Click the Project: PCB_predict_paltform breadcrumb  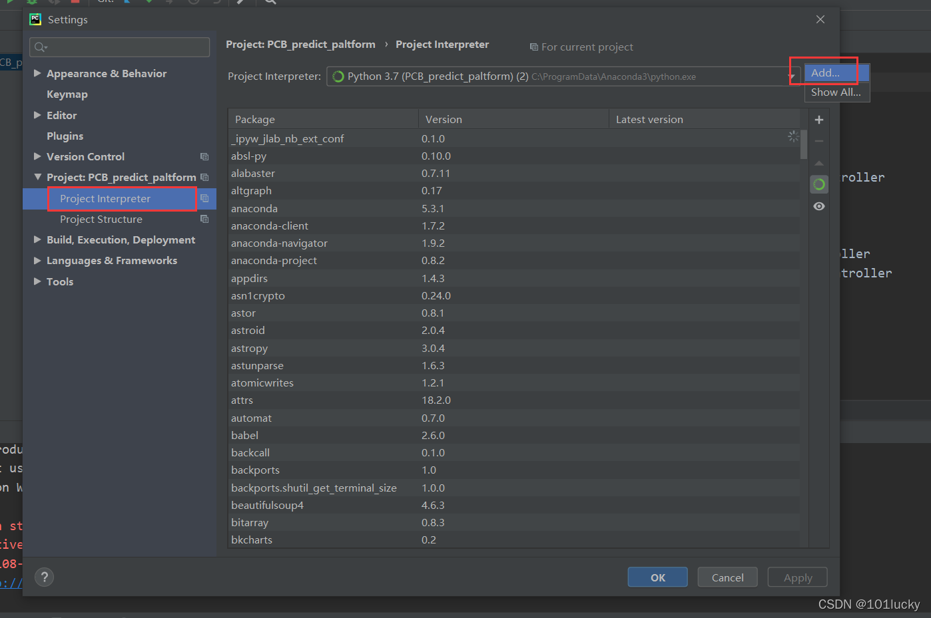300,45
